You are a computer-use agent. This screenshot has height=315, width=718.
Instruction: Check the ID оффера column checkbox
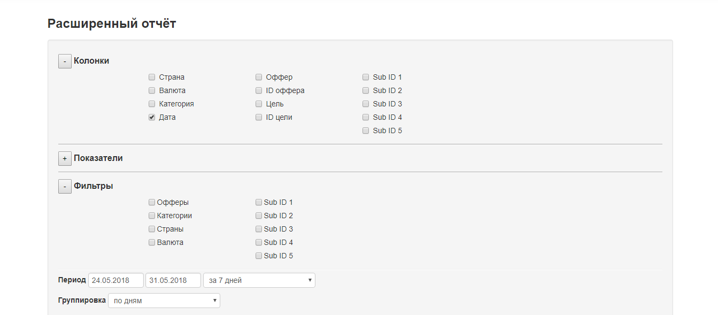[259, 90]
